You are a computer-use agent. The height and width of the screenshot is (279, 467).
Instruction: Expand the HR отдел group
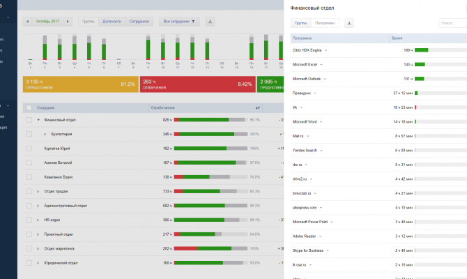tap(38, 220)
